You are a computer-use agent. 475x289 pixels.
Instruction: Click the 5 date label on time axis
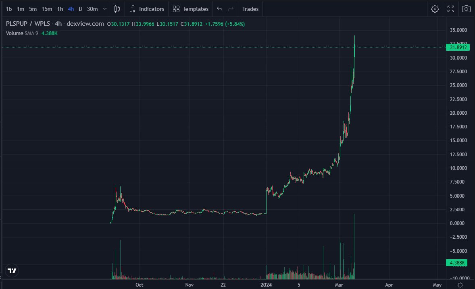click(299, 285)
